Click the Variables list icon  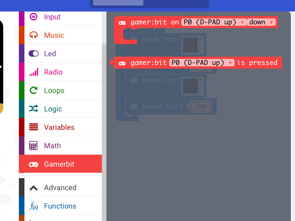tap(34, 128)
